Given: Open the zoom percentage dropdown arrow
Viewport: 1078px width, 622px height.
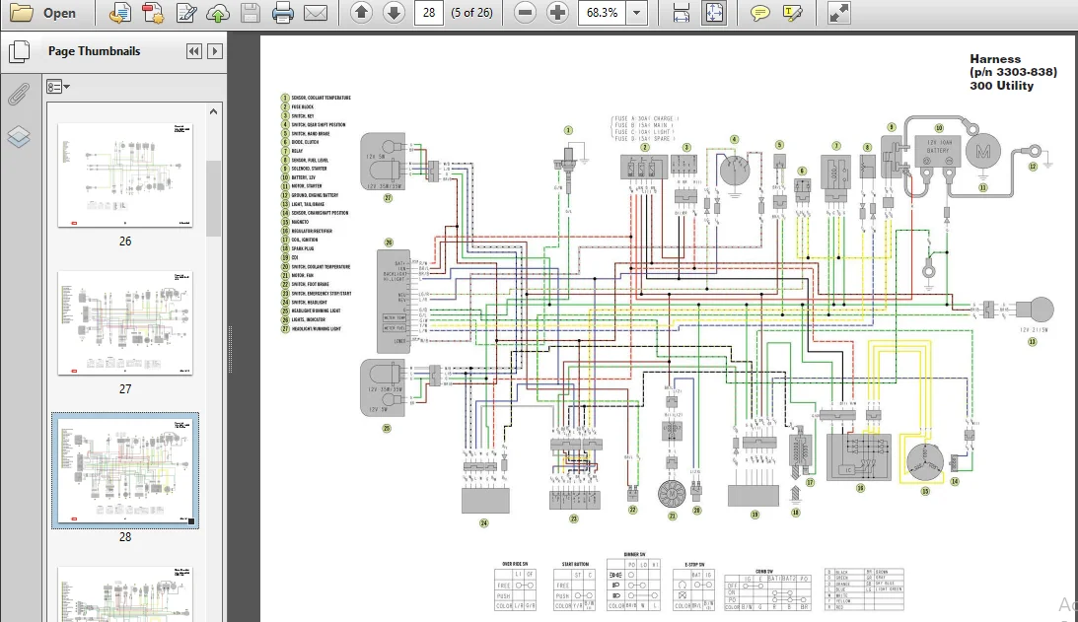Looking at the screenshot, I should 637,13.
